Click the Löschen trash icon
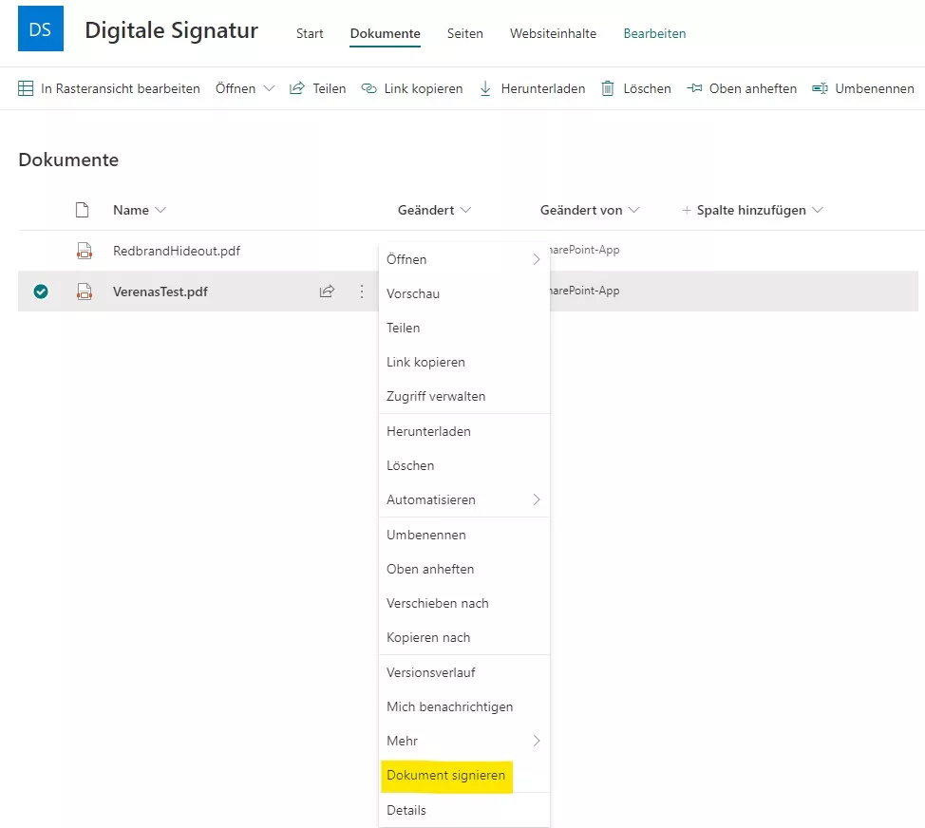Viewport: 925px width, 828px height. coord(607,88)
